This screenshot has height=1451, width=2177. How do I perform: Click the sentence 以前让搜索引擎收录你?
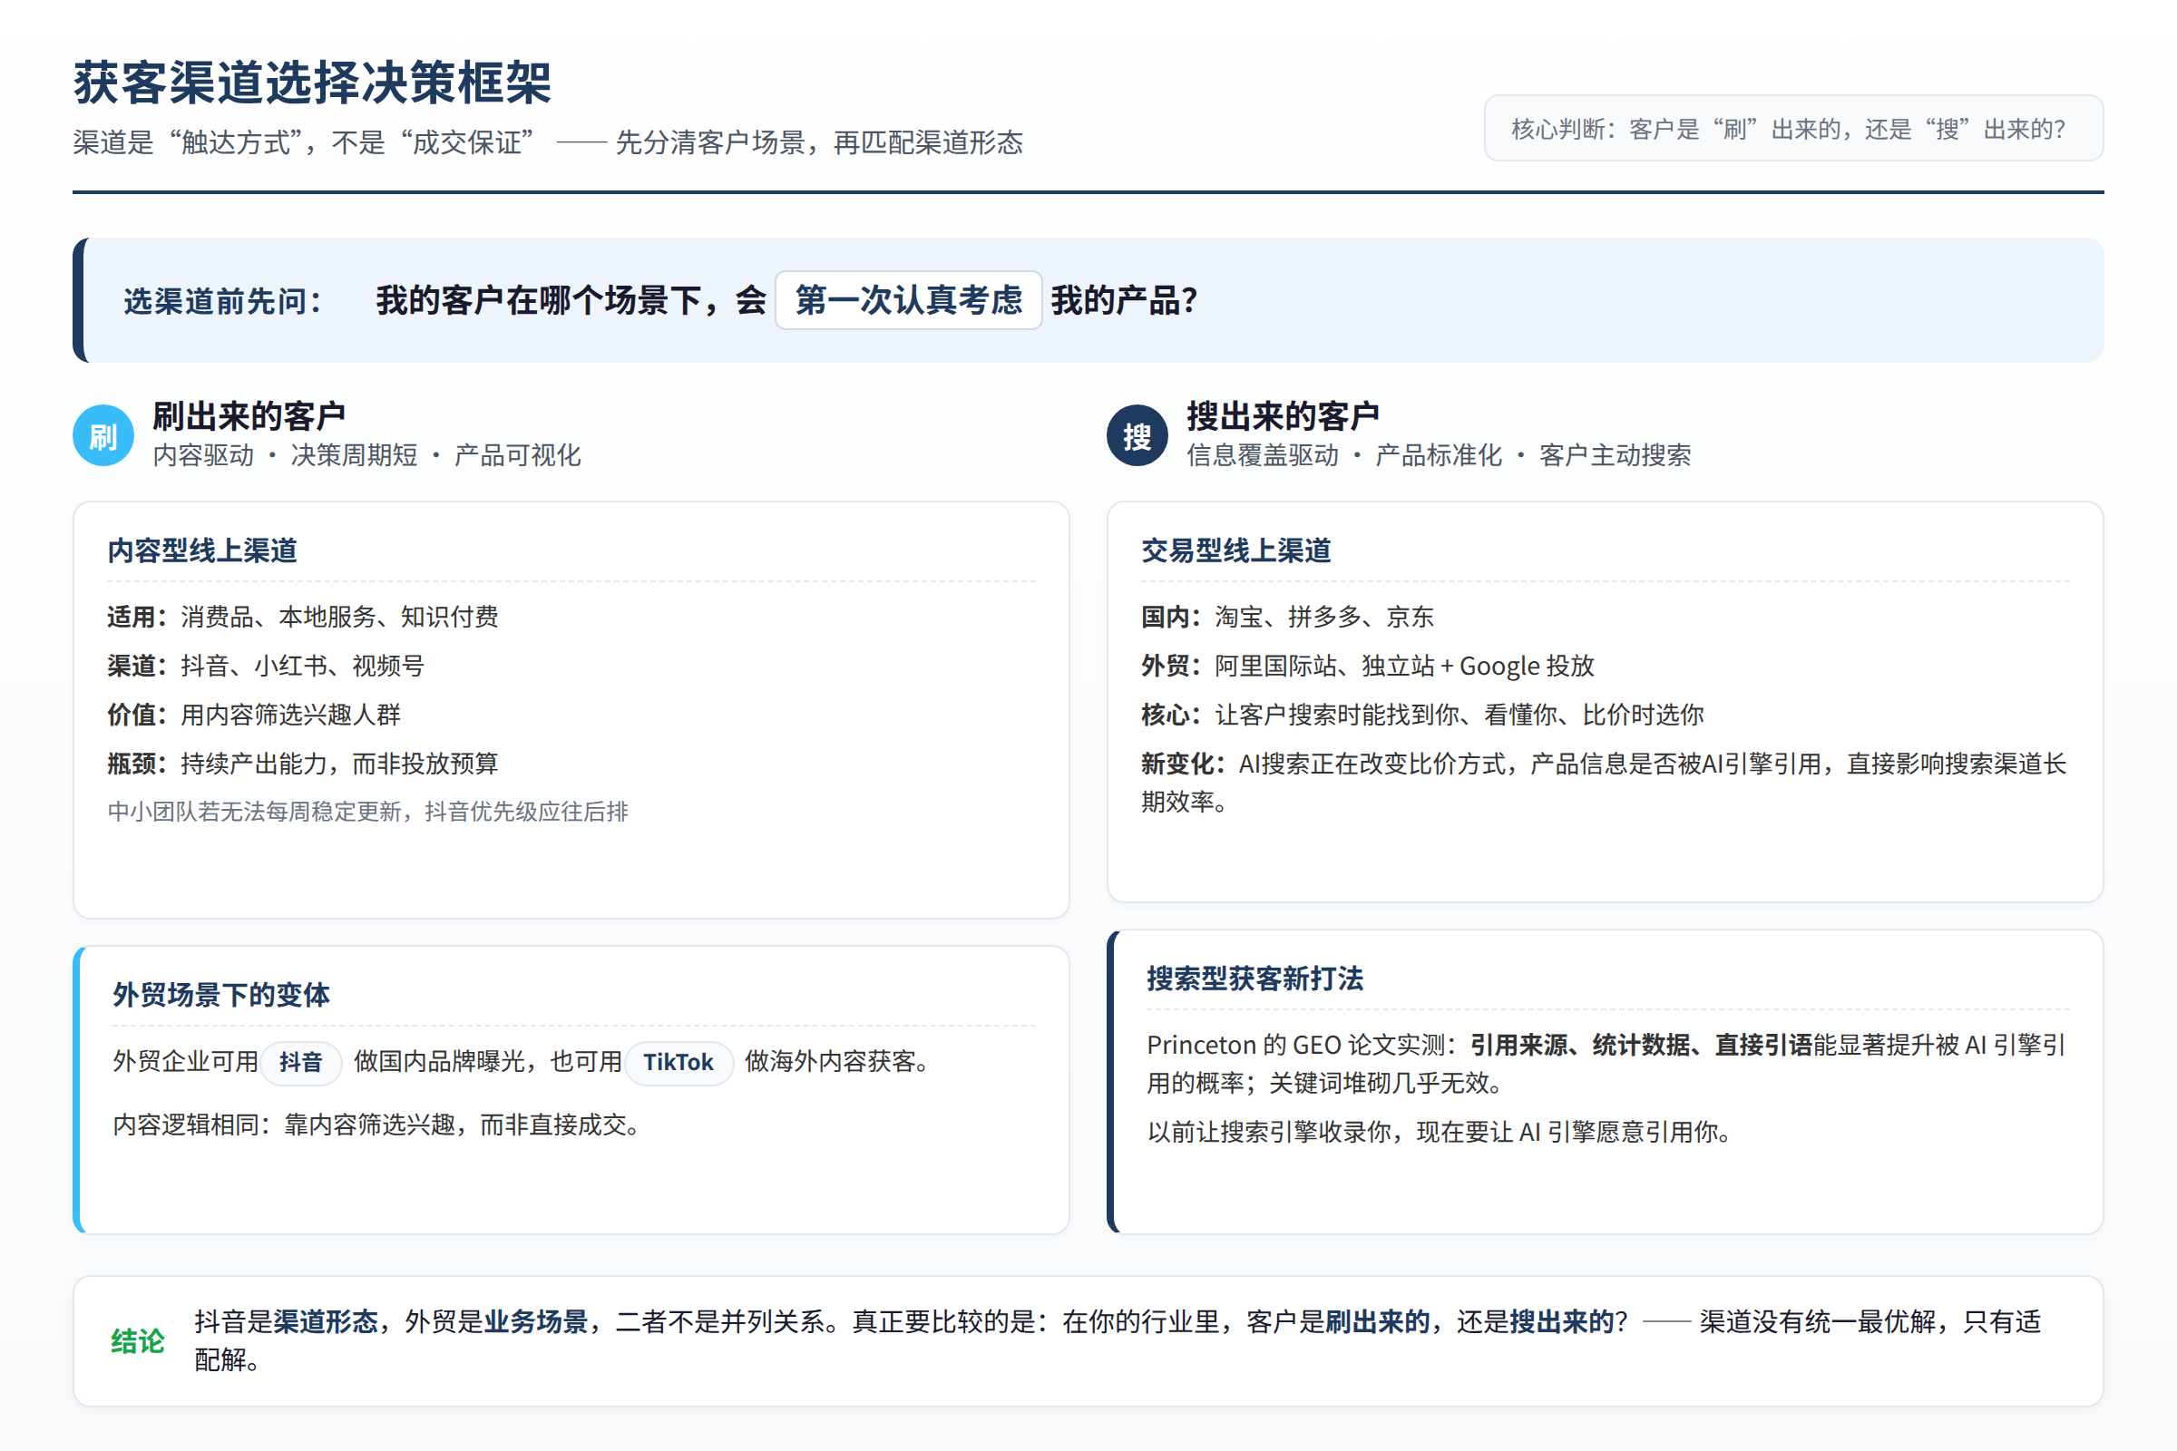coord(1440,1132)
